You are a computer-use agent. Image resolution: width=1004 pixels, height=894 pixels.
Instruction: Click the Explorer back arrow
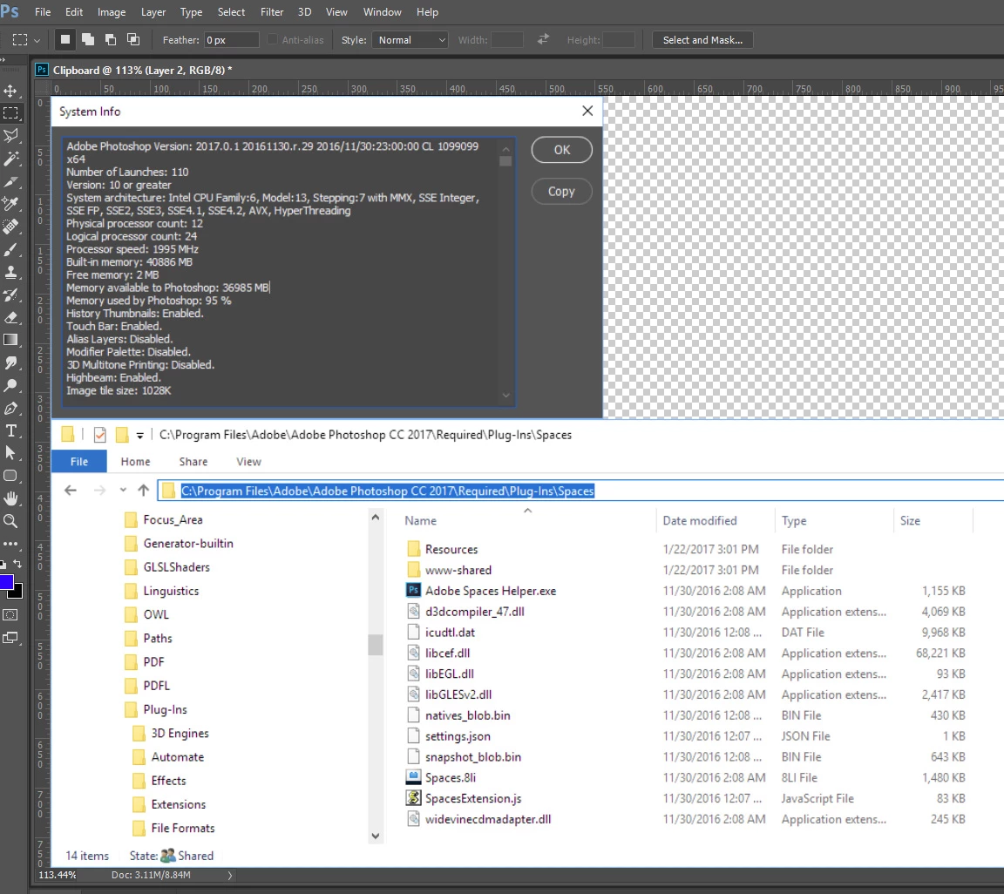click(x=71, y=491)
